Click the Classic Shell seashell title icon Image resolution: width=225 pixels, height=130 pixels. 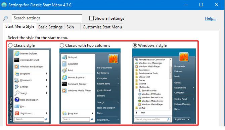(x=4, y=5)
